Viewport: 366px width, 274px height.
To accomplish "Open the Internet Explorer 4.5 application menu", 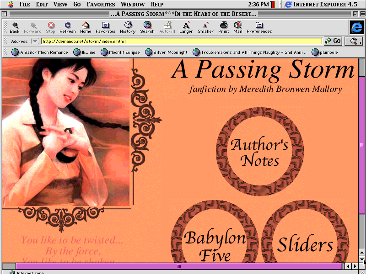I will [320, 4].
